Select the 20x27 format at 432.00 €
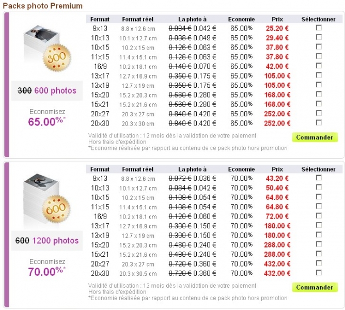345x310 pixels. (x=319, y=263)
